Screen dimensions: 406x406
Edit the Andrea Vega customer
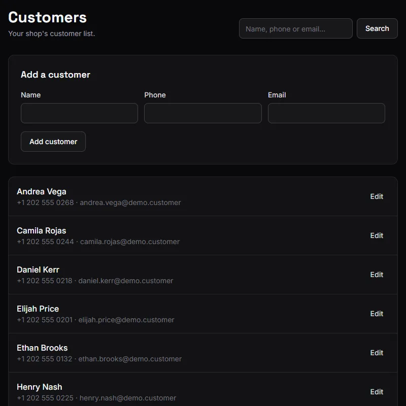point(377,196)
